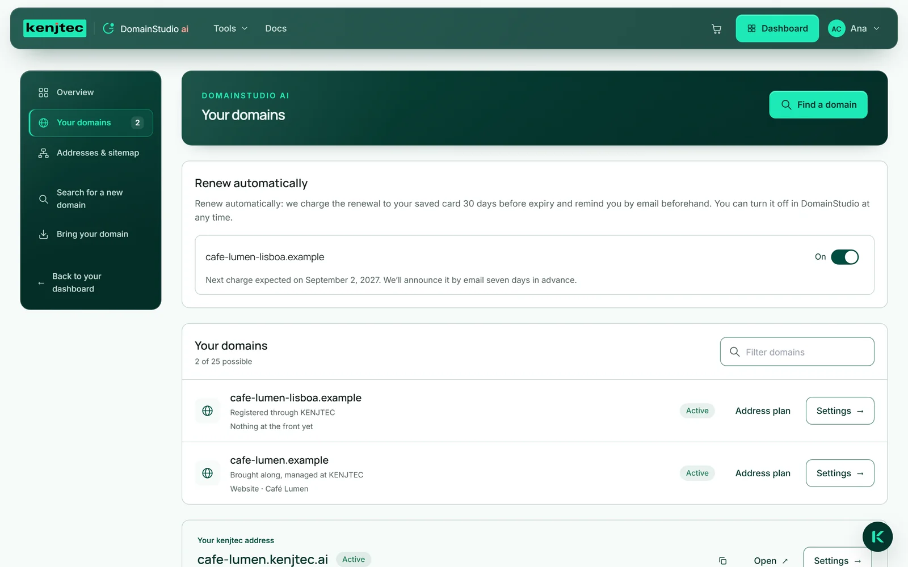Click 'Website · Café Lumen' text

tap(269, 489)
